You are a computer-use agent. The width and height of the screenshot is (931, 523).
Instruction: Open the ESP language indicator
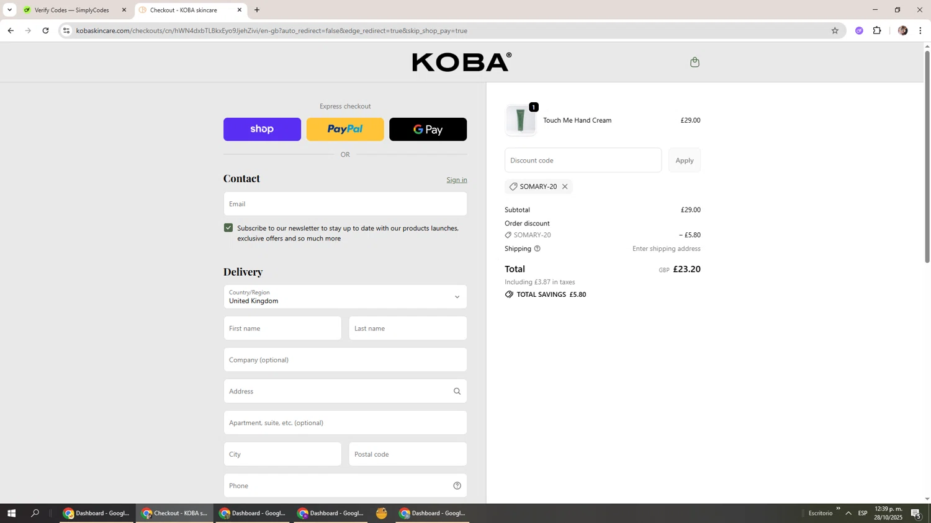(x=863, y=513)
